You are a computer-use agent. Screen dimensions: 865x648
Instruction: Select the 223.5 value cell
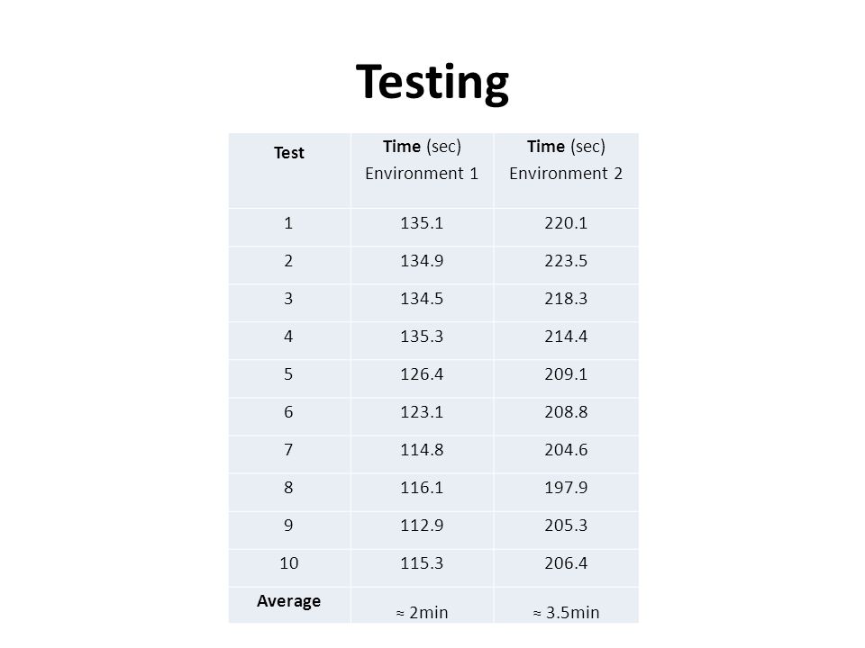(x=566, y=265)
